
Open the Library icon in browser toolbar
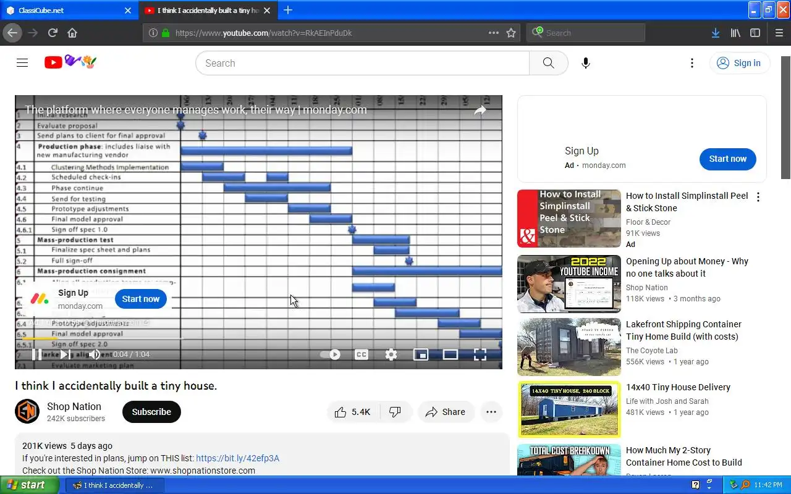[x=735, y=33]
